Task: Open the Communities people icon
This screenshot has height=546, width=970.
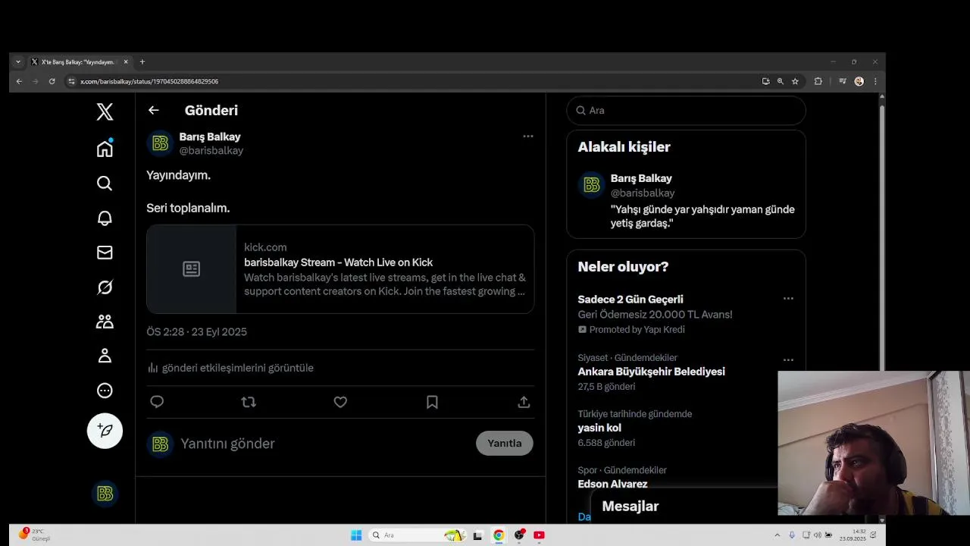Action: point(105,322)
